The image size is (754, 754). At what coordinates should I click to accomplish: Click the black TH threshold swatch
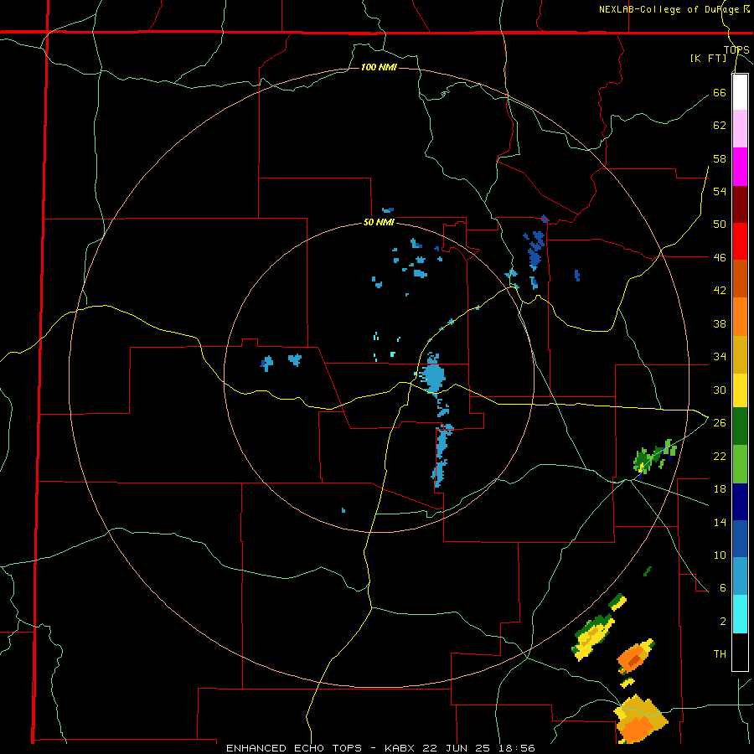(740, 652)
